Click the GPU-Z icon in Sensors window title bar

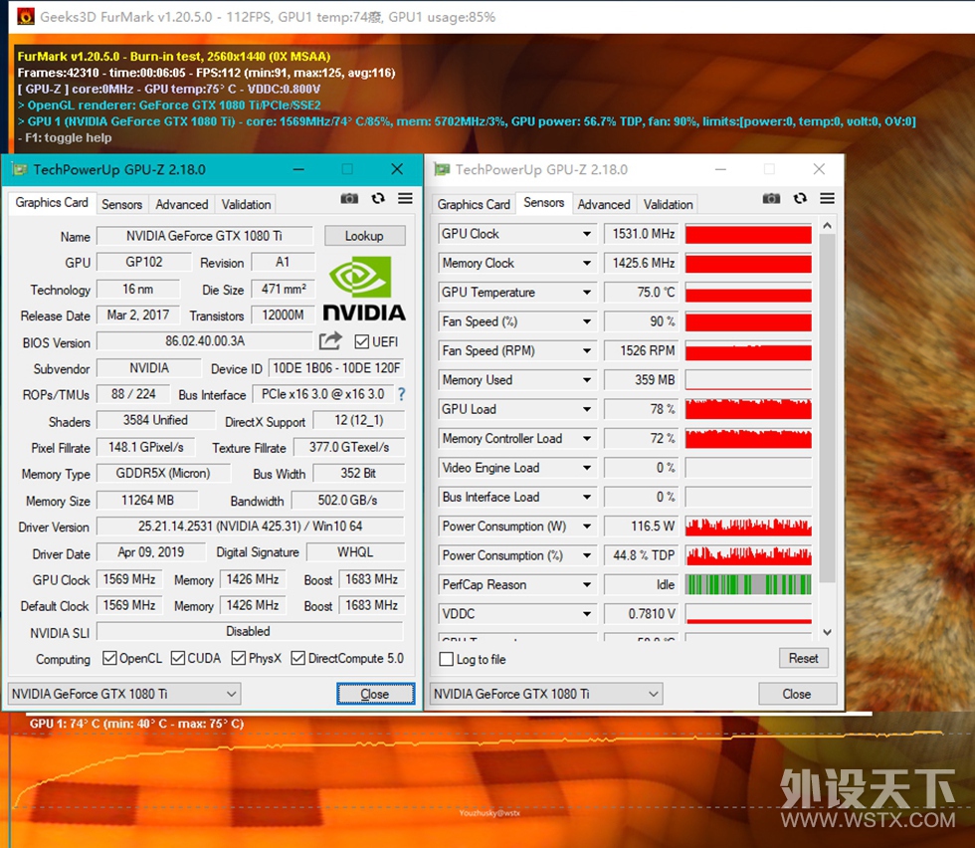pos(442,169)
